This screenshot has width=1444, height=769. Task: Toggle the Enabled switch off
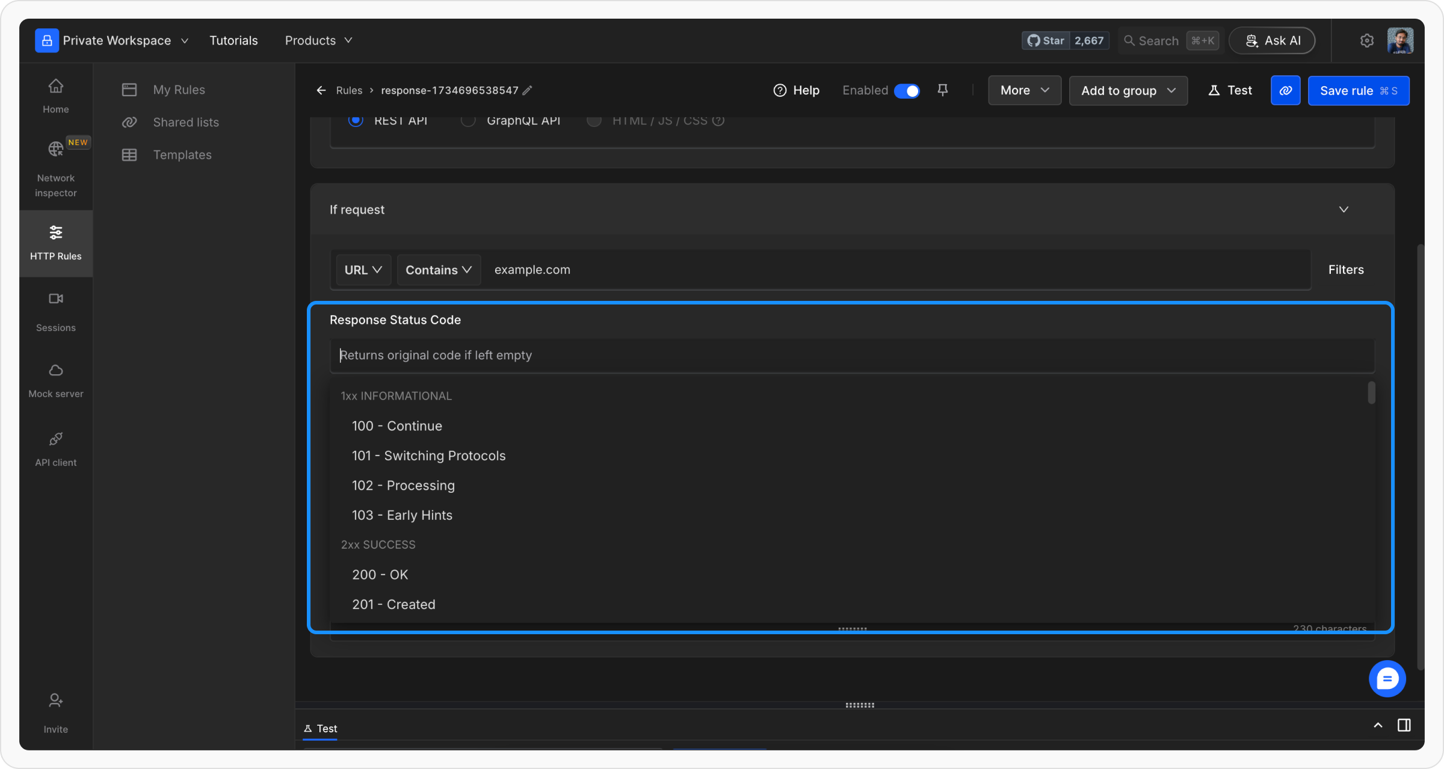[x=907, y=90]
